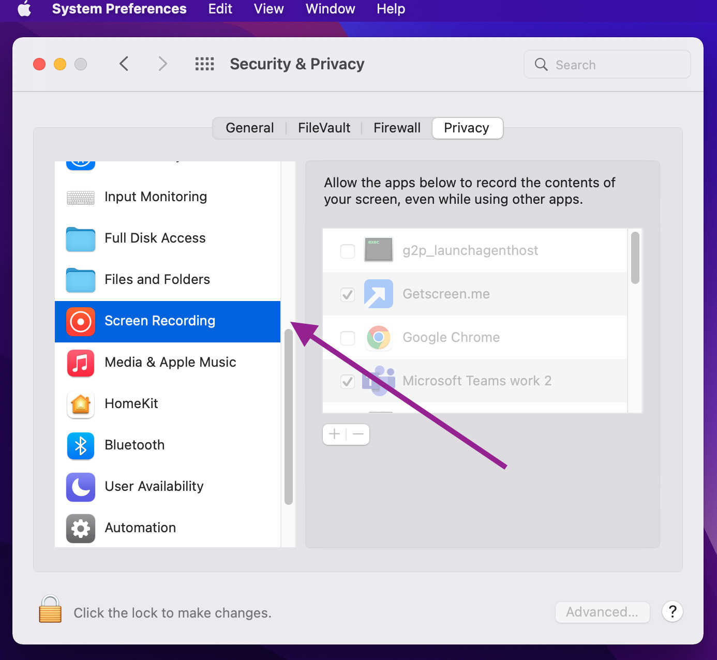Click the lock to make changes
The image size is (717, 660).
pos(50,609)
